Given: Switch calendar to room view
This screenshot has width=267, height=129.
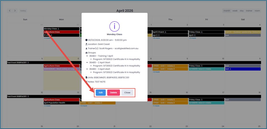Looking at the screenshot, I should (257, 11).
